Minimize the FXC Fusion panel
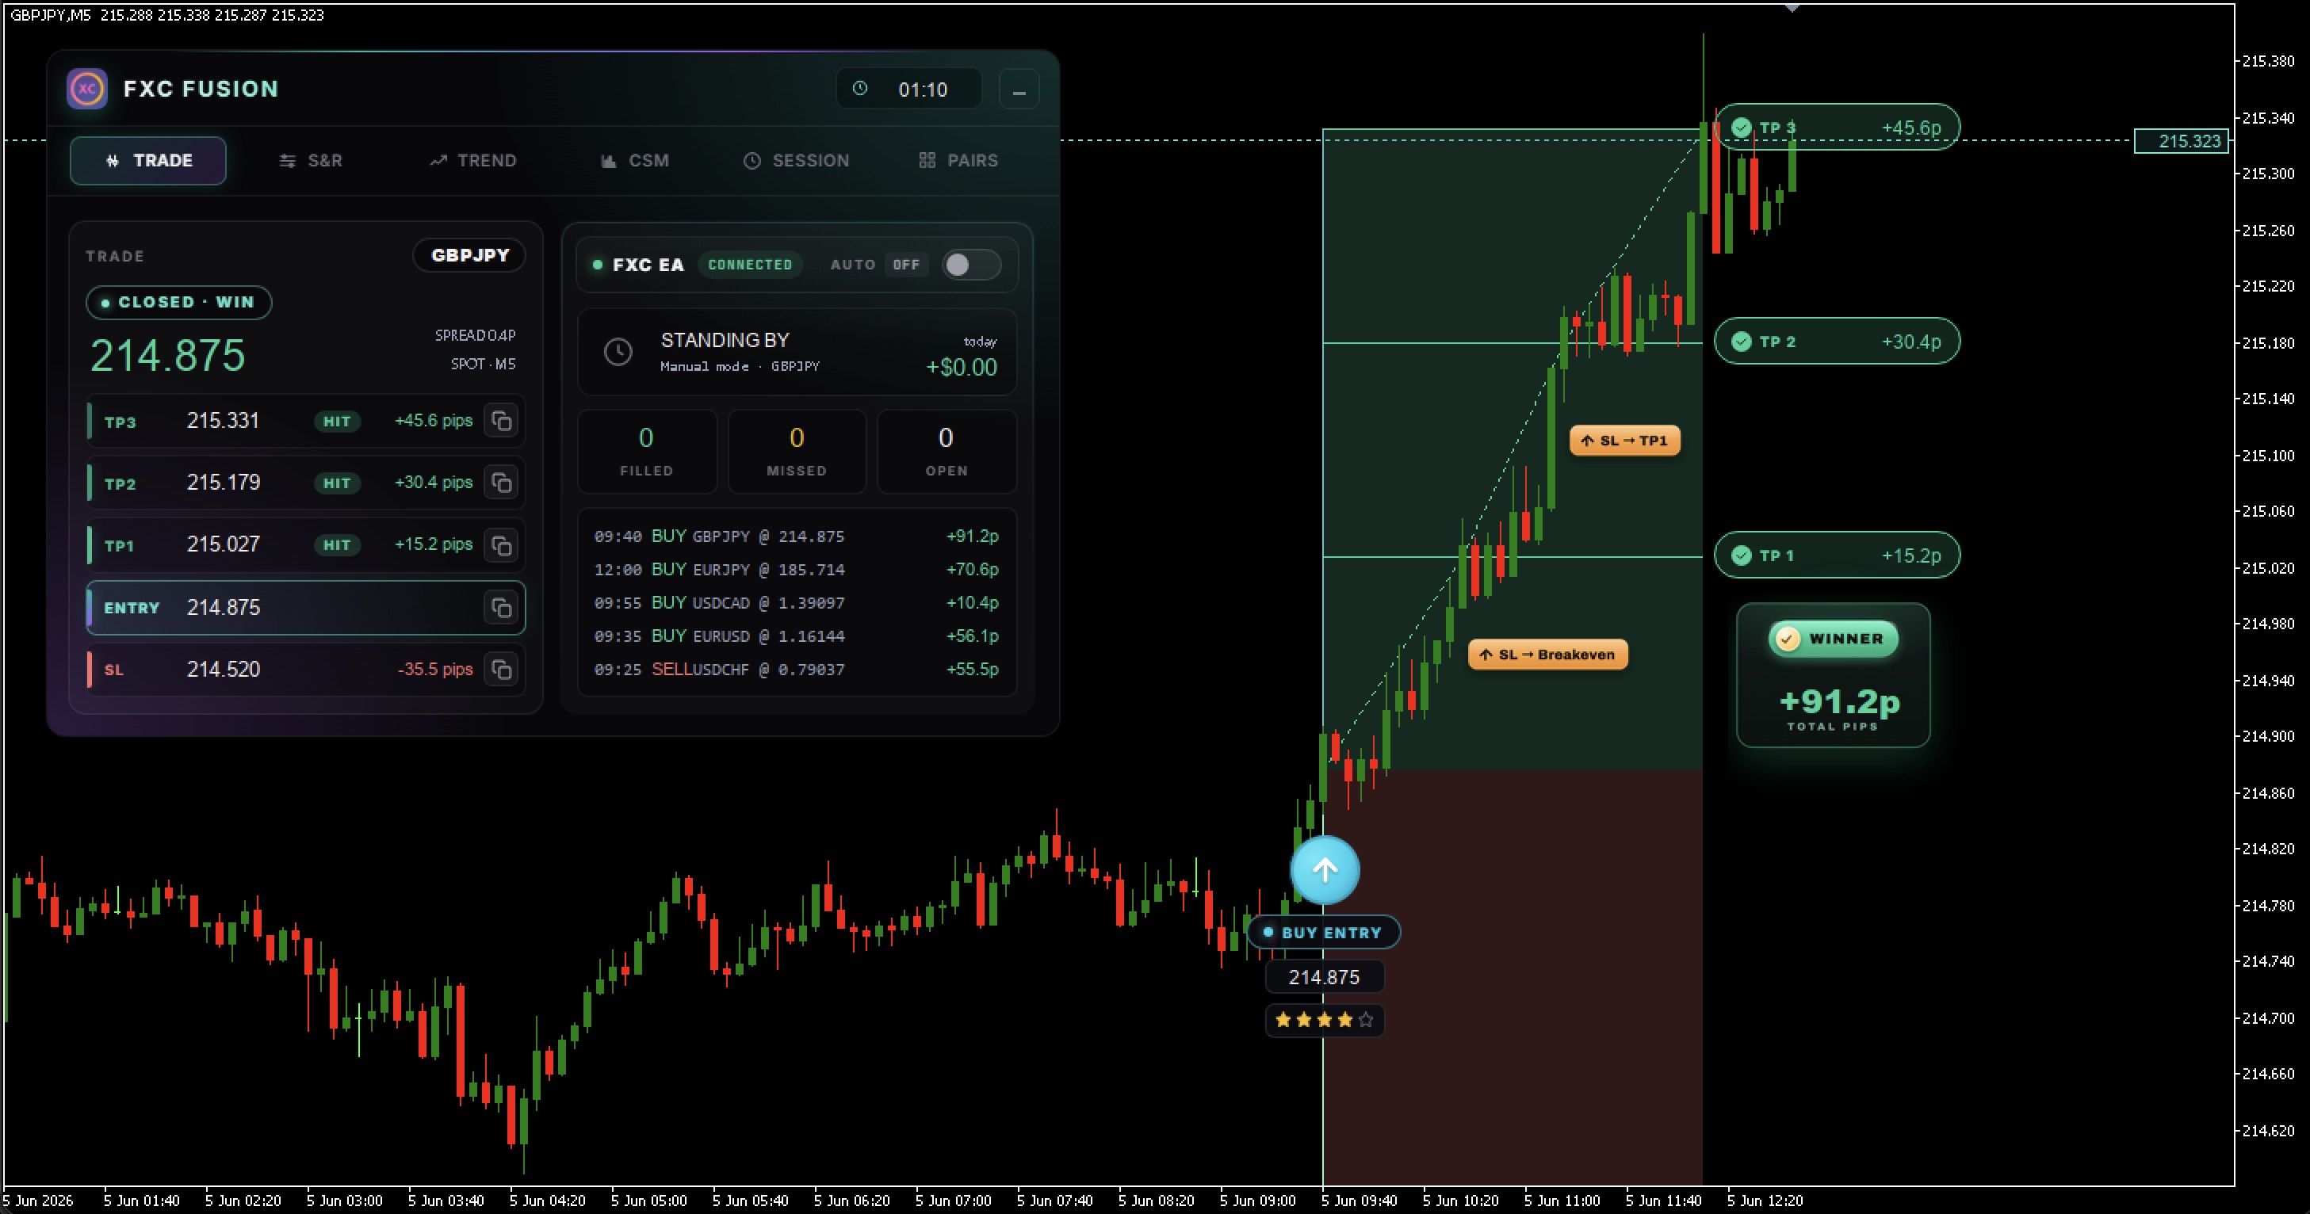 tap(1019, 90)
